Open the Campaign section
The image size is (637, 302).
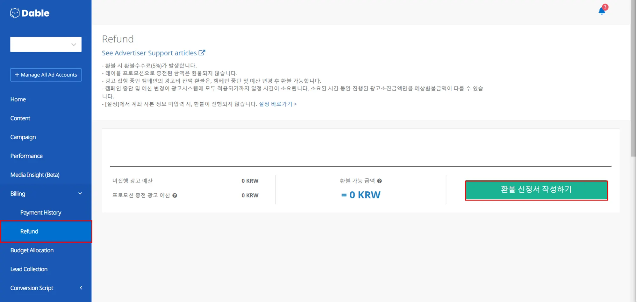click(x=23, y=137)
